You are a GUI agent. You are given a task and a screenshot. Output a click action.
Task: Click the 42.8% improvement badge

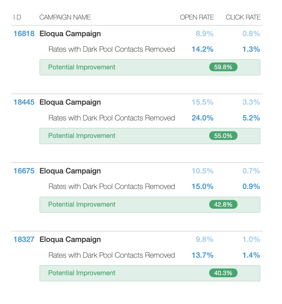pos(223,204)
